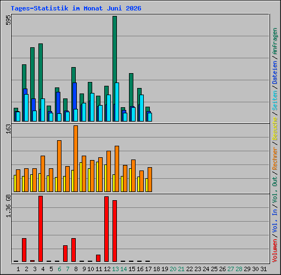Viewport: 281px width, 275px height.
Task: Click the Dateien legend label
Action: pos(275,73)
